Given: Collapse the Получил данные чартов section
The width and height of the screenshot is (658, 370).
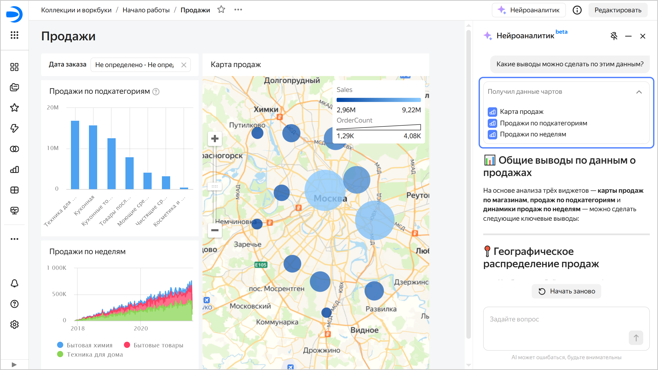Looking at the screenshot, I should (639, 92).
